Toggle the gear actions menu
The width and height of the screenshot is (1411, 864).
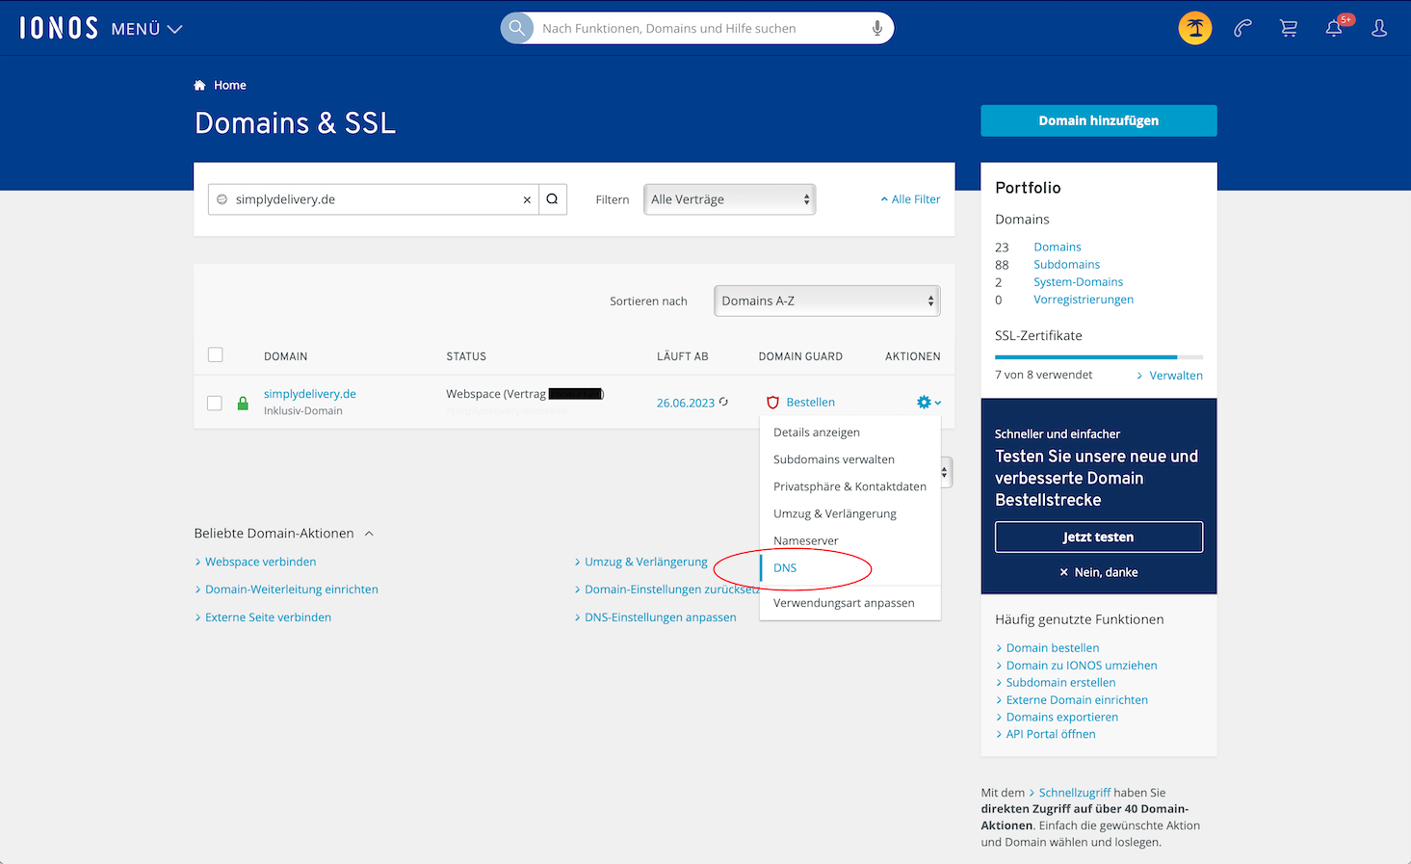click(928, 403)
